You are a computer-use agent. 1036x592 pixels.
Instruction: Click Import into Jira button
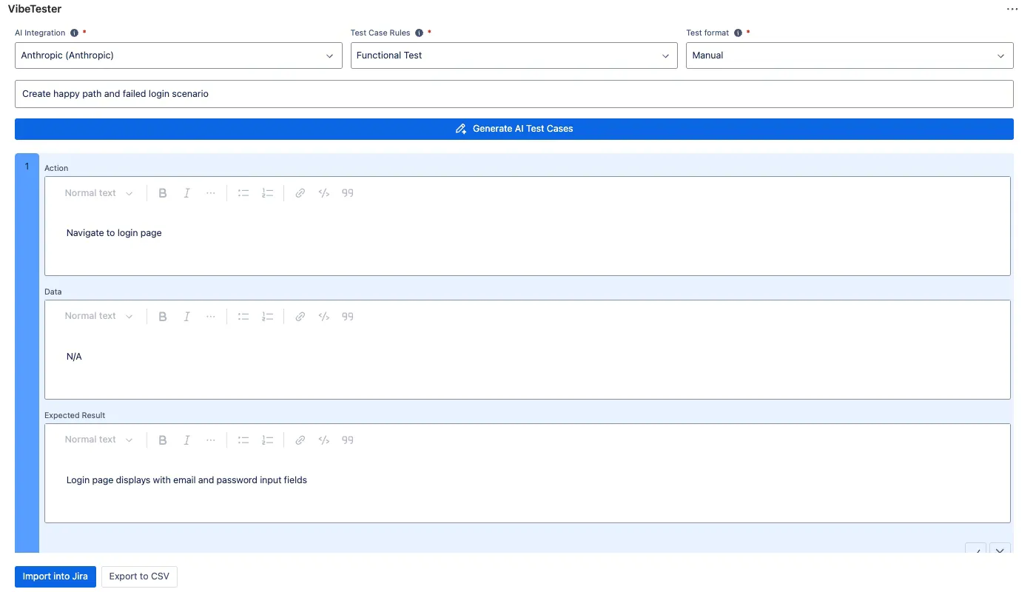(x=55, y=576)
